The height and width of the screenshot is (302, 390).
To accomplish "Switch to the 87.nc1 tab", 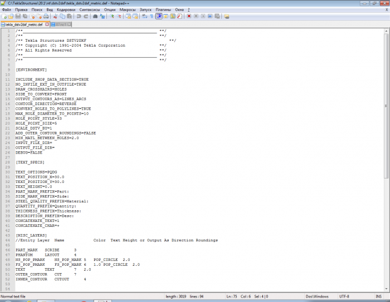I will [61, 24].
